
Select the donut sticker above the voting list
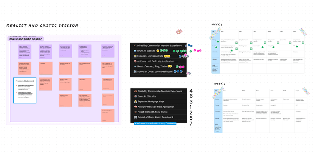pyautogui.click(x=179, y=32)
